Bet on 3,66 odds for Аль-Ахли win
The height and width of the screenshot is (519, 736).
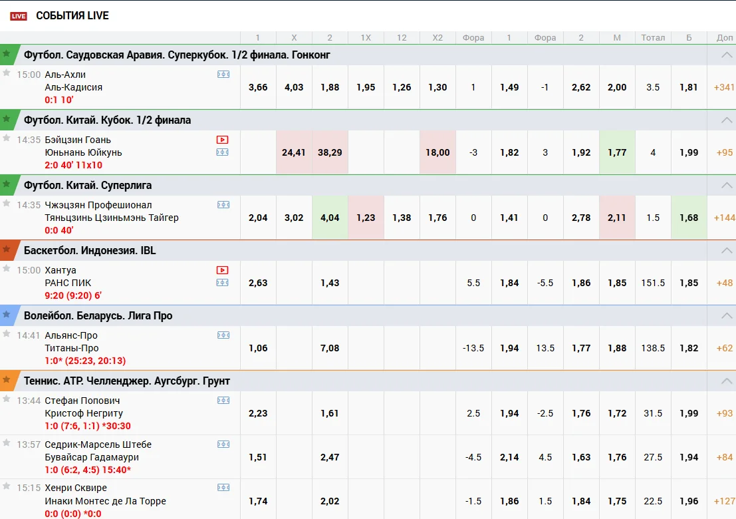pos(258,87)
